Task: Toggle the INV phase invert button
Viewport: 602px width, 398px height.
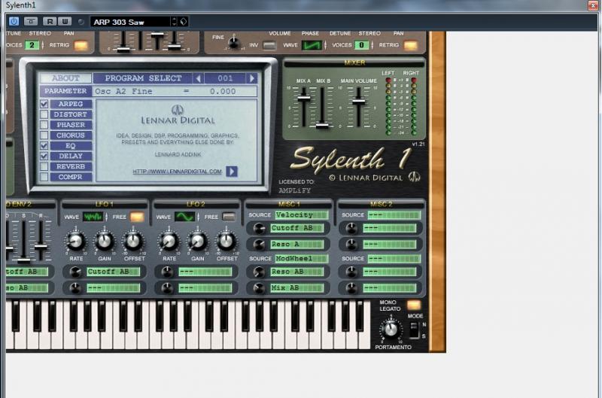Action: [269, 45]
